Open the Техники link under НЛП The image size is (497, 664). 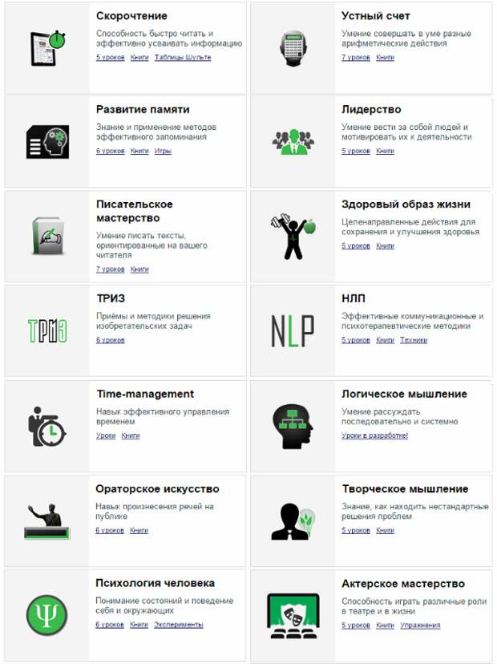pyautogui.click(x=414, y=340)
